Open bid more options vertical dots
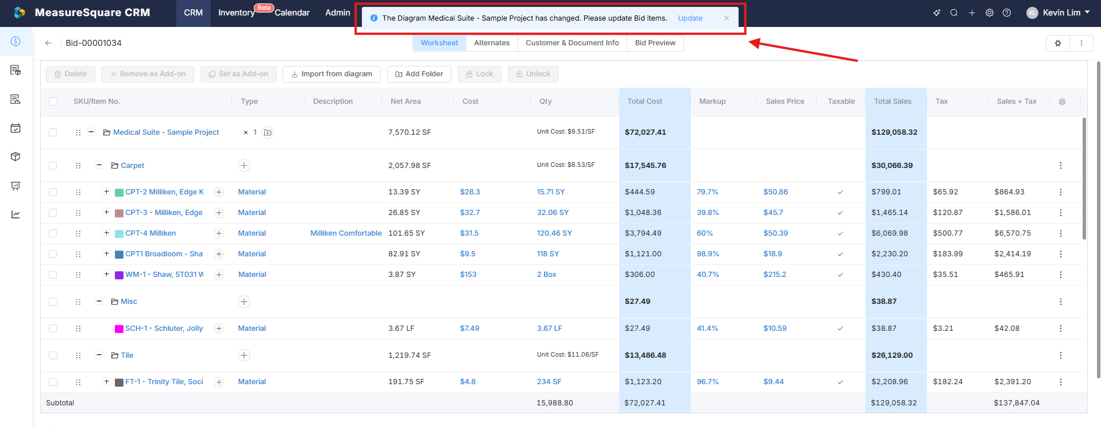Image resolution: width=1101 pixels, height=426 pixels. click(1081, 43)
